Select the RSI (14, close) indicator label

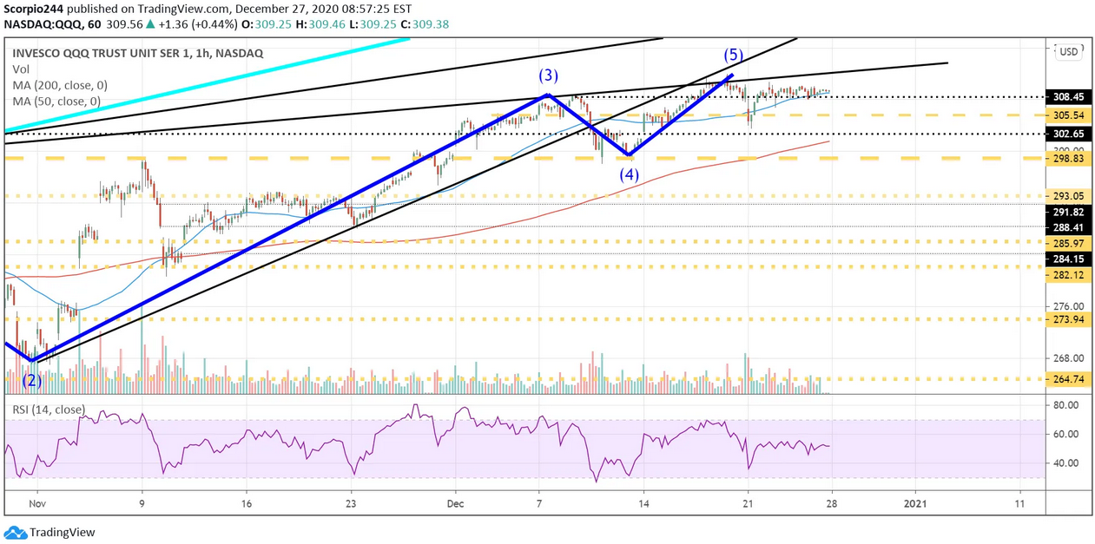48,410
